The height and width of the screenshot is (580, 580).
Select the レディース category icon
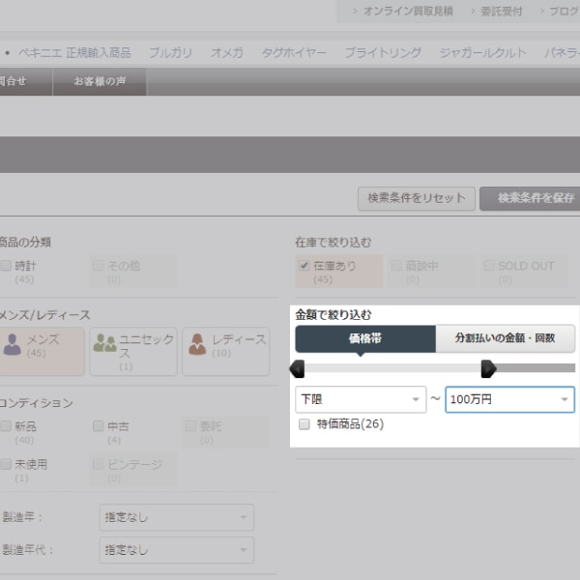pos(196,343)
